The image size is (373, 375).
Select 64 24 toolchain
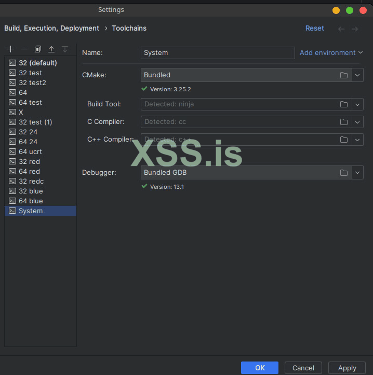tap(41, 142)
